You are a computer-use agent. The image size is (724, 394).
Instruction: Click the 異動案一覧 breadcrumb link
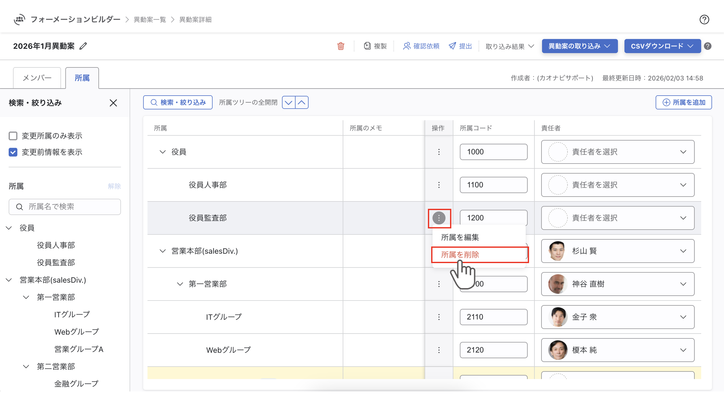coord(150,20)
